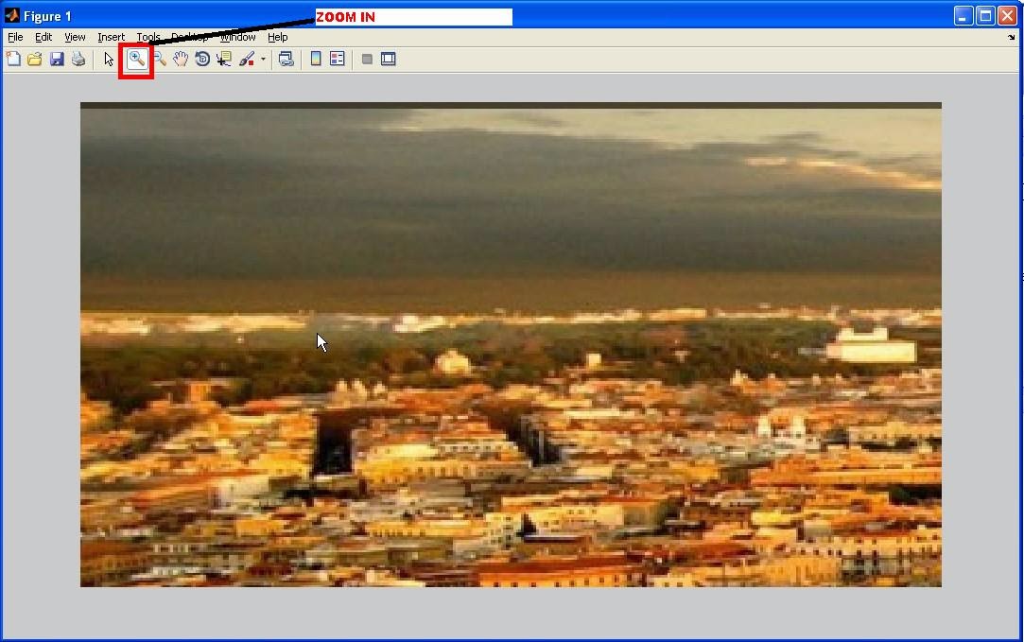
Task: Open the brush tool dropdown arrow
Action: (262, 58)
